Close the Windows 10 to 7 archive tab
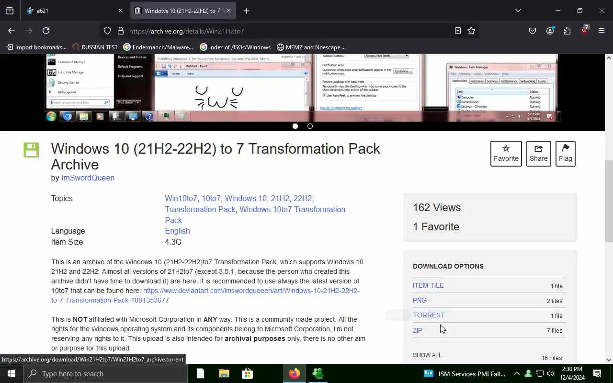Screen dimensions: 613x383 [x=228, y=11]
